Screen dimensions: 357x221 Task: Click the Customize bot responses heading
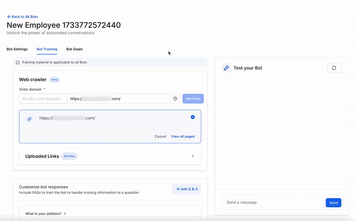pos(43,187)
